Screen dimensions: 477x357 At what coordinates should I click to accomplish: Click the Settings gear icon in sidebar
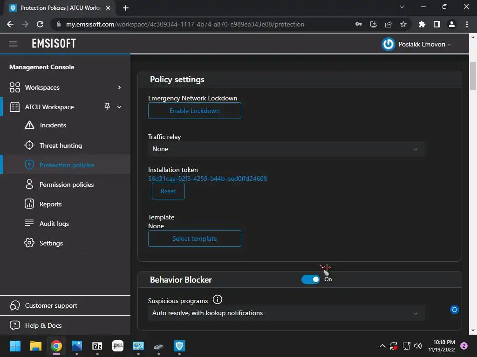(x=29, y=243)
